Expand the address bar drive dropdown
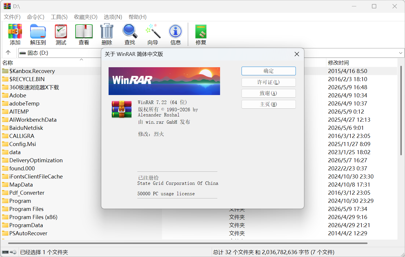The height and width of the screenshot is (257, 405). click(401, 53)
